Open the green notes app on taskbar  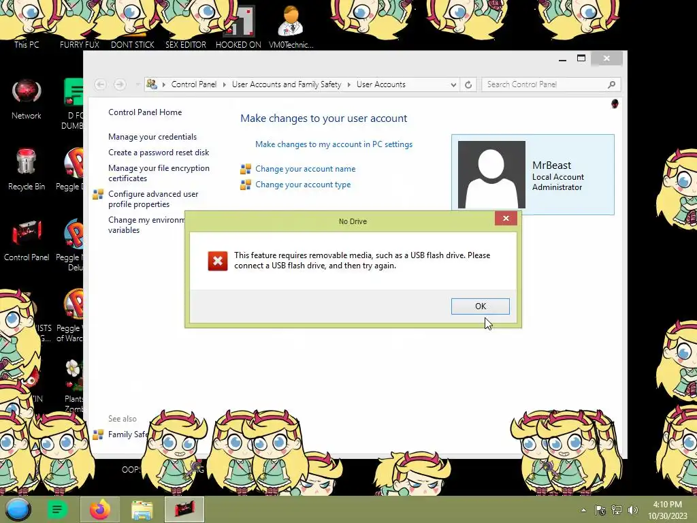click(57, 509)
